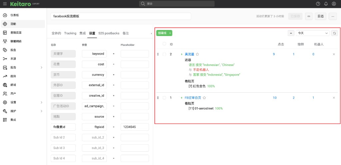Click the 網域 domains globe icon

coord(5,85)
